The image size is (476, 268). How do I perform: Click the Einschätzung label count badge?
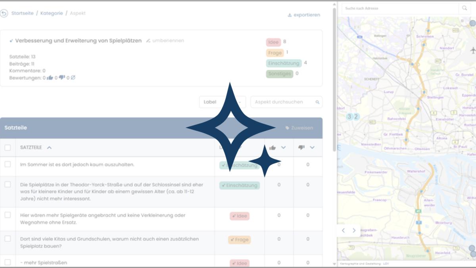[284, 63]
